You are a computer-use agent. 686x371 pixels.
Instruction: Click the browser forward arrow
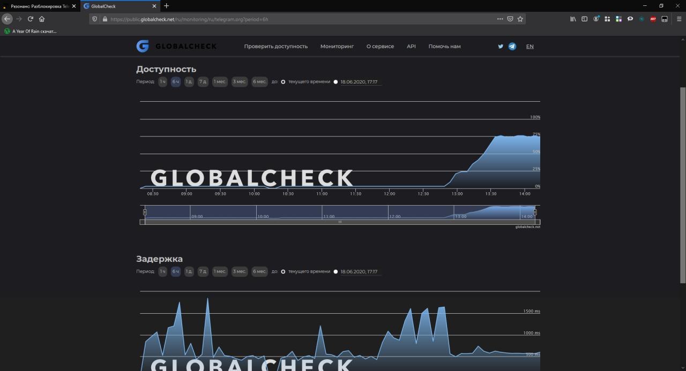(19, 19)
